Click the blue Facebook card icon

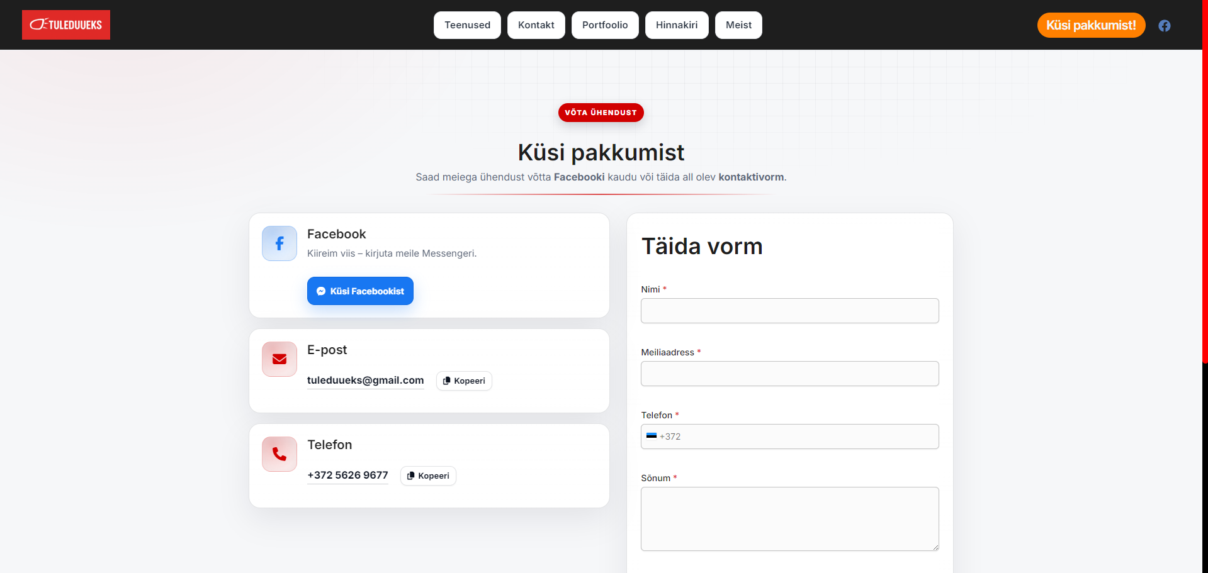tap(279, 243)
